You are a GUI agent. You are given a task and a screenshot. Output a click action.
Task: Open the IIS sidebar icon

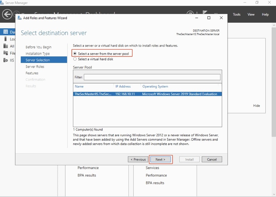pos(6,60)
